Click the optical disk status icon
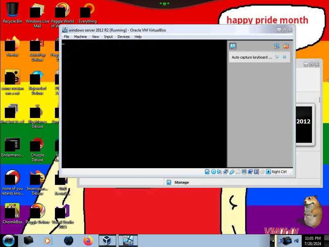329x247 pixels. (213, 172)
